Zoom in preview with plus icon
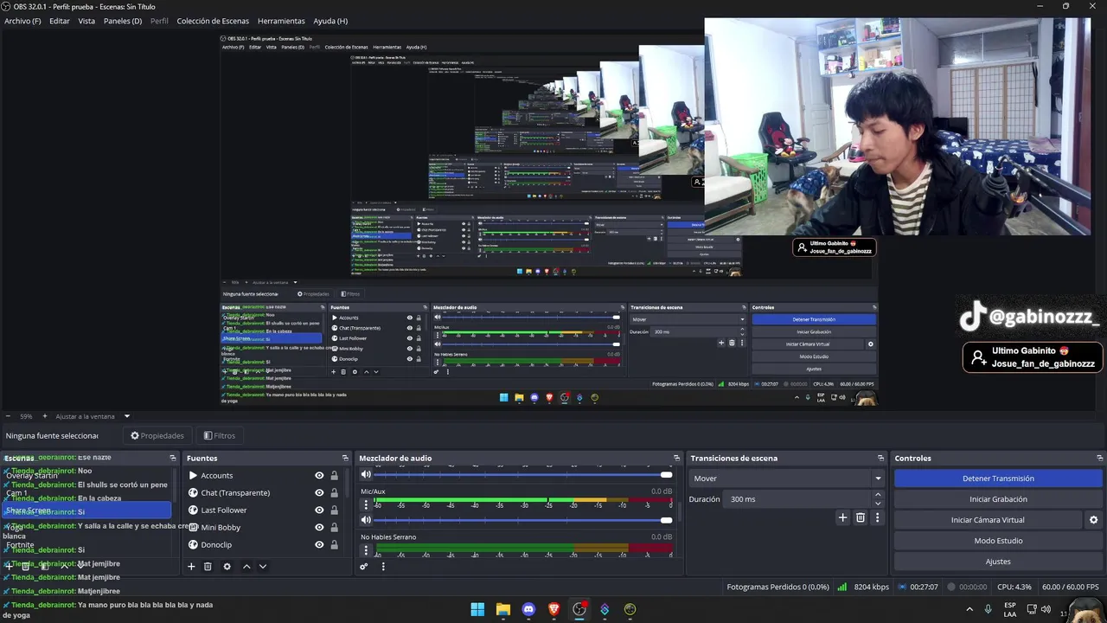The height and width of the screenshot is (623, 1107). 43,416
